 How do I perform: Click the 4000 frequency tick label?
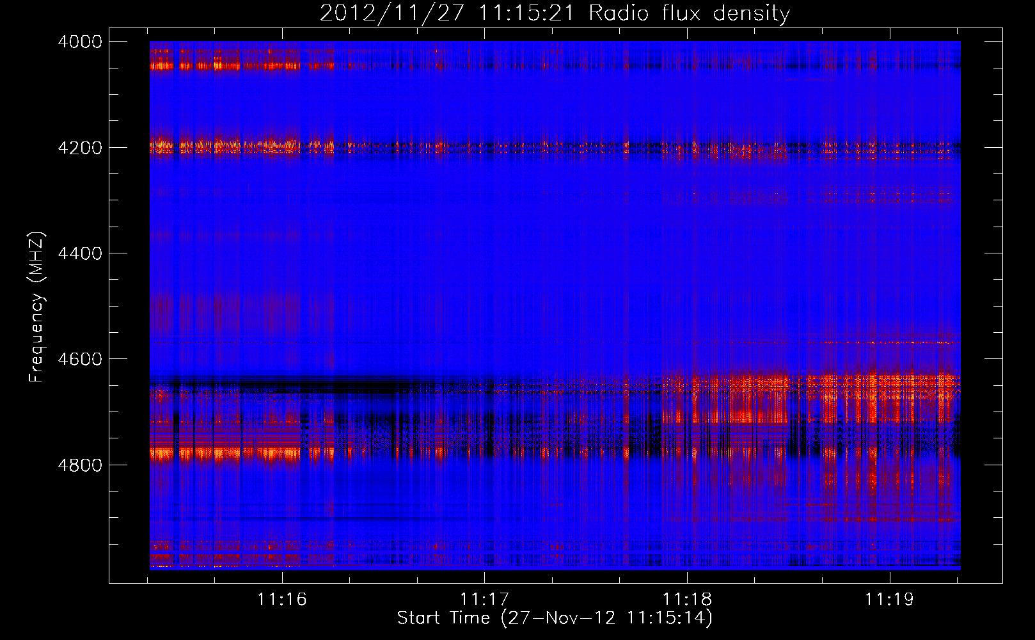click(80, 42)
